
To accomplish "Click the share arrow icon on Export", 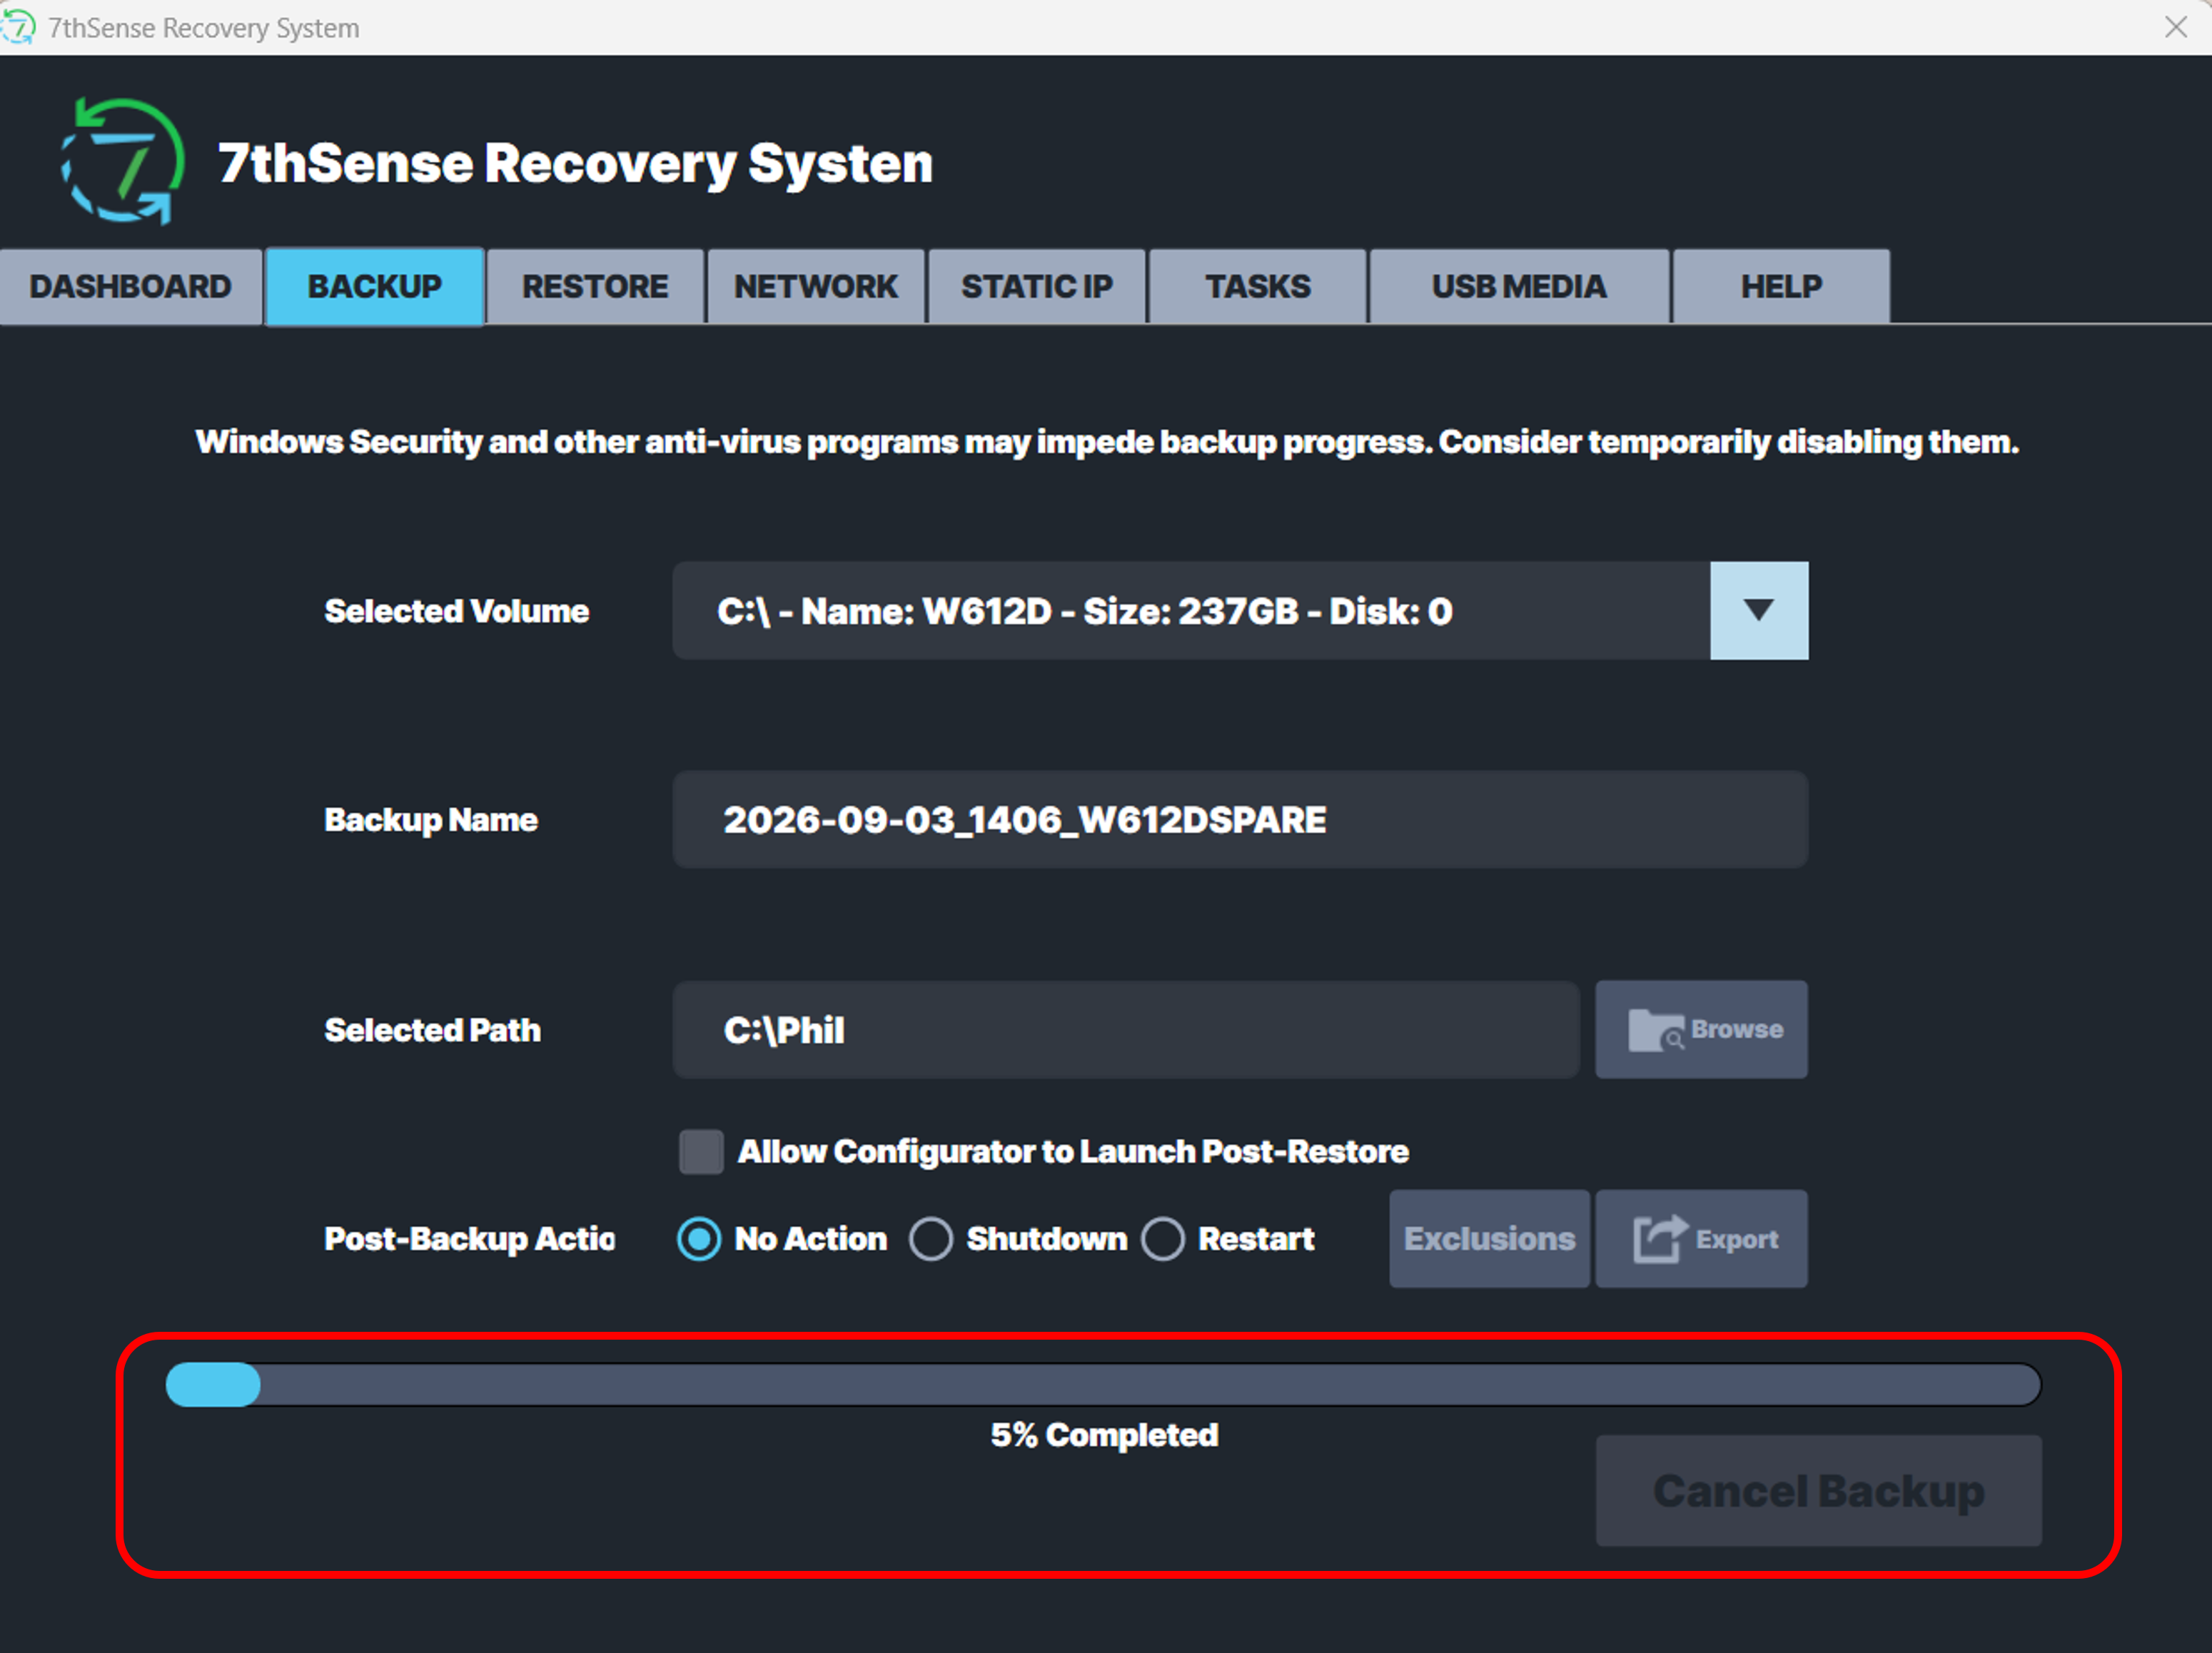I will 1660,1239.
